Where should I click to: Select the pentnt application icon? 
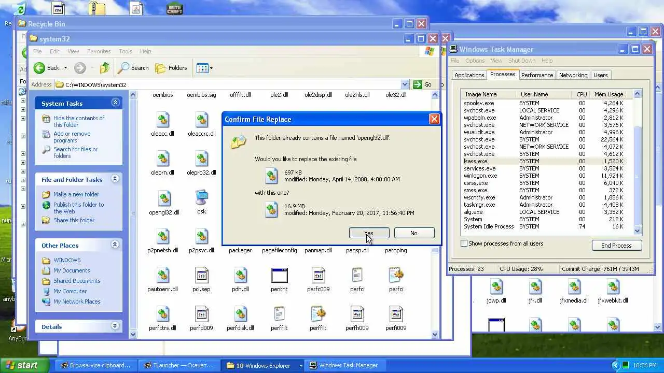coord(279,275)
